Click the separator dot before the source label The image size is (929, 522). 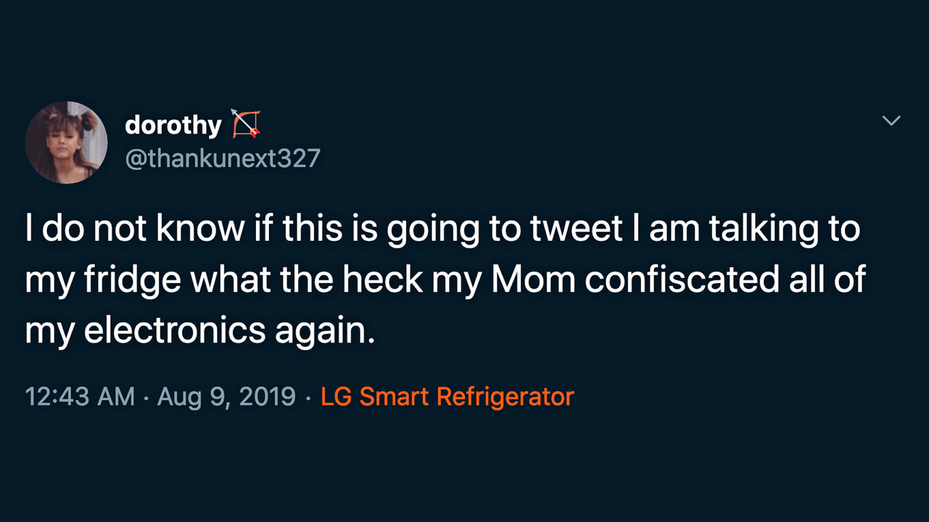click(x=309, y=396)
